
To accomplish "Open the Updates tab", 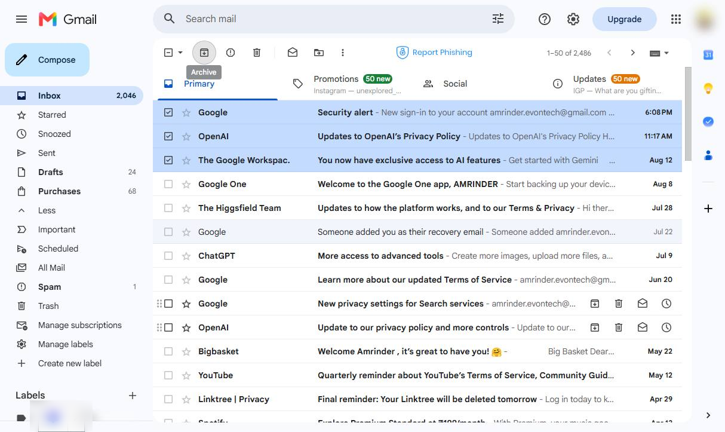I will 606,84.
